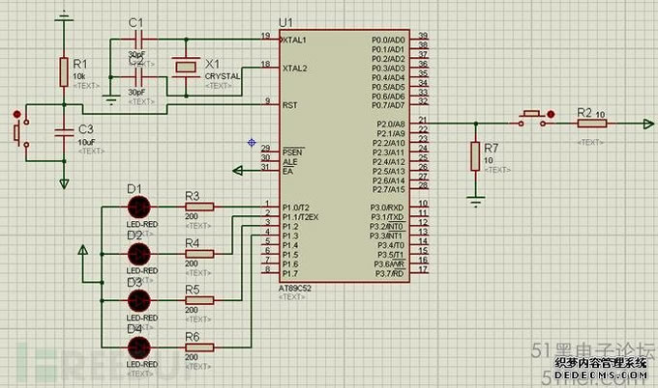
Task: Pick the X1 crystal component
Action: point(185,67)
